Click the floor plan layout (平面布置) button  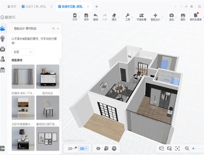[x=142, y=17]
